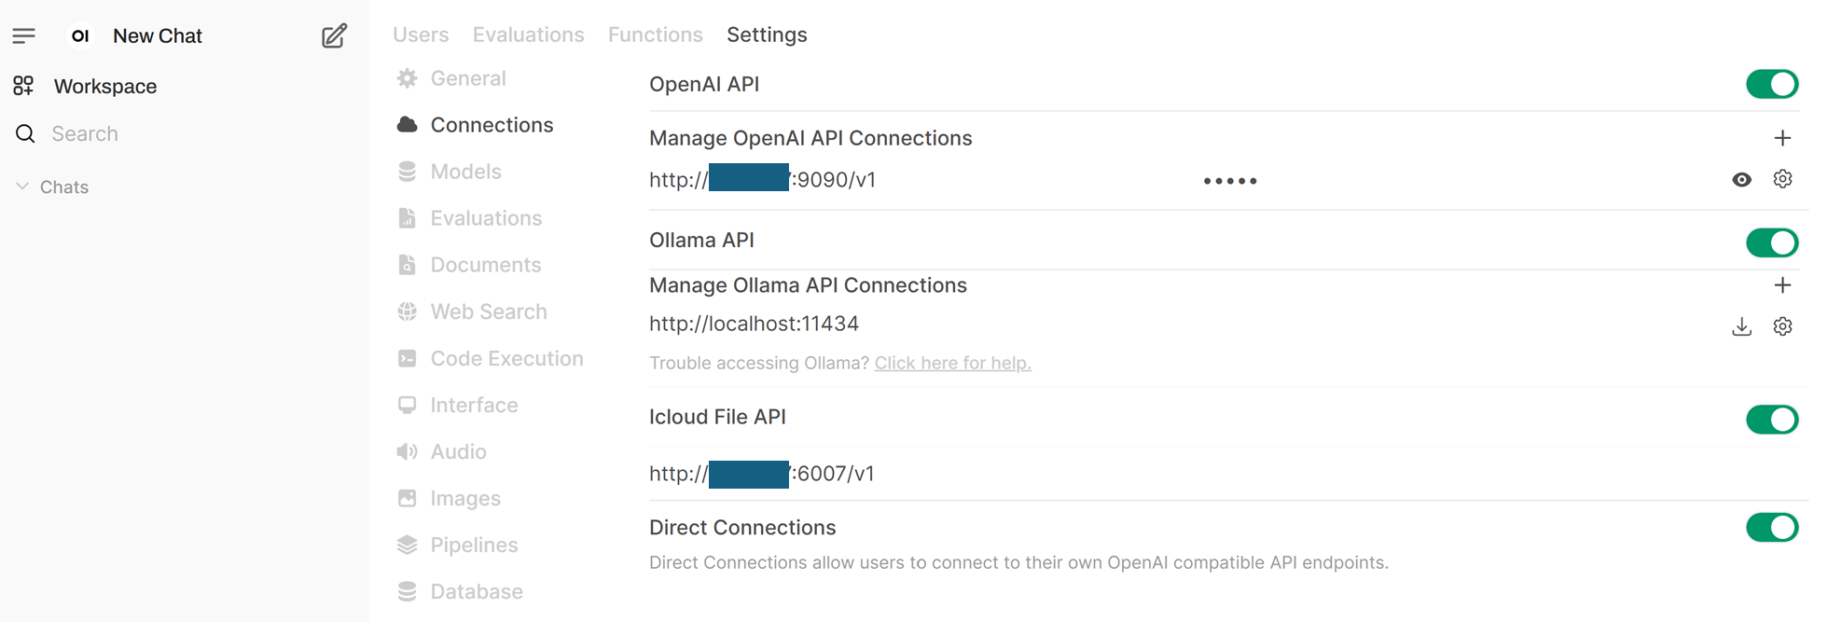Disable the OpenAI API toggle
This screenshot has height=622, width=1828.
coord(1770,85)
